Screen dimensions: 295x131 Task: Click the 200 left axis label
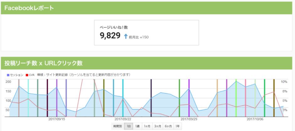point(8,82)
